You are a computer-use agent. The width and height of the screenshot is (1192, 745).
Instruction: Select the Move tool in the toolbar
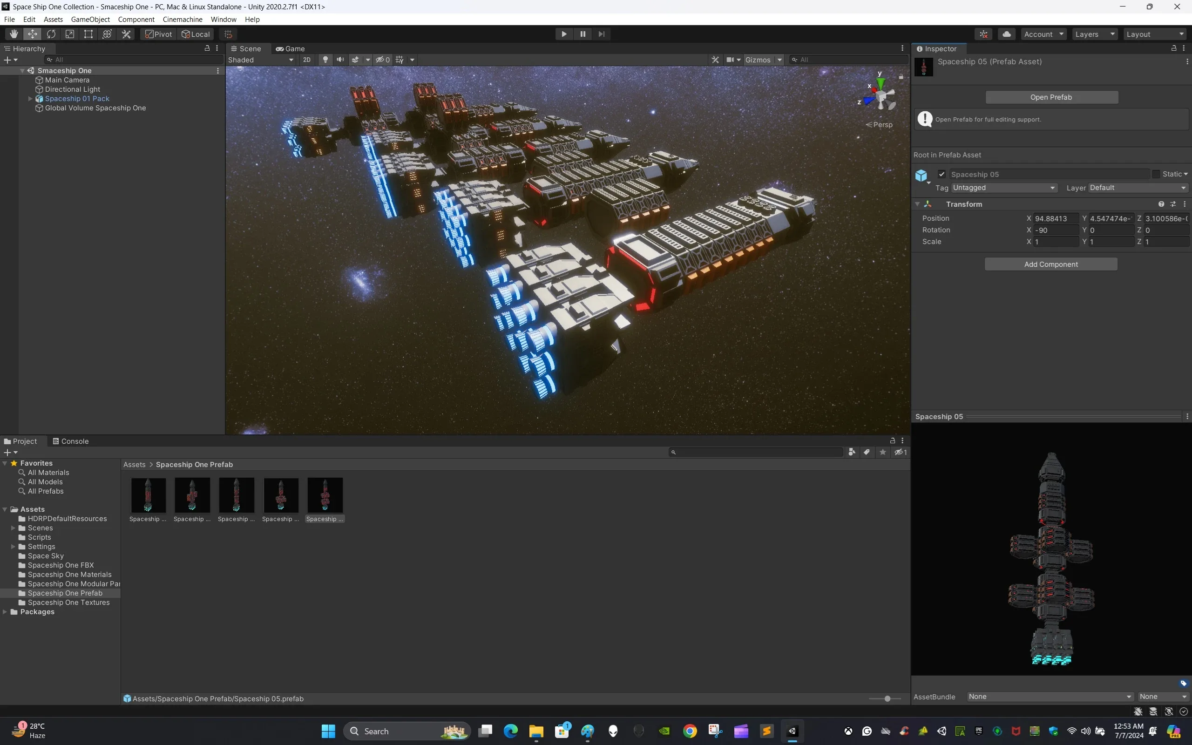[33, 34]
